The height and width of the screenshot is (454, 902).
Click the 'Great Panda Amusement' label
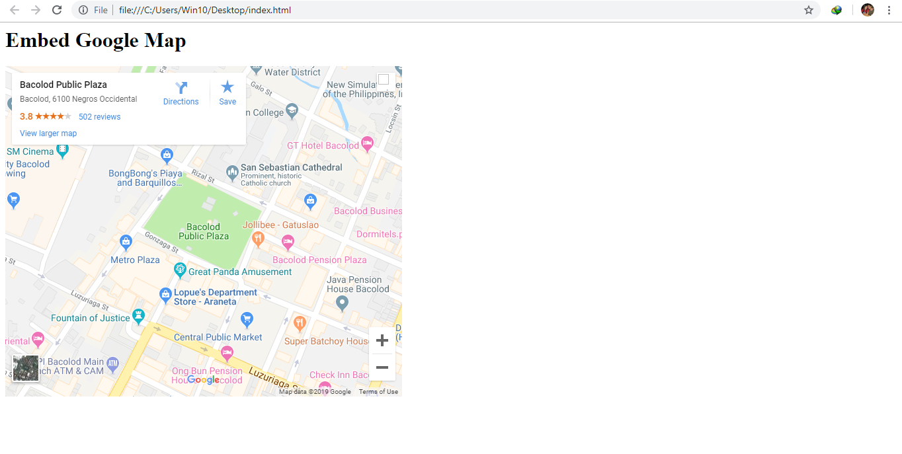[x=240, y=272]
